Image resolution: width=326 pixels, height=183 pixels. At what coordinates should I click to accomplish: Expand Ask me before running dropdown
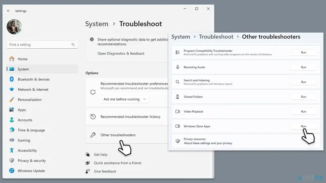[x=125, y=99]
